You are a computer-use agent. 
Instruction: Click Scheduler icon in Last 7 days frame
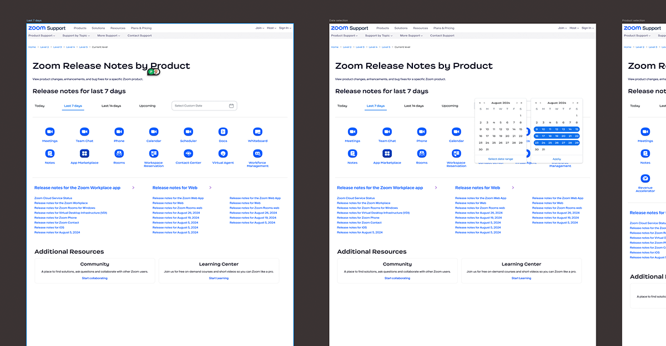pos(188,132)
